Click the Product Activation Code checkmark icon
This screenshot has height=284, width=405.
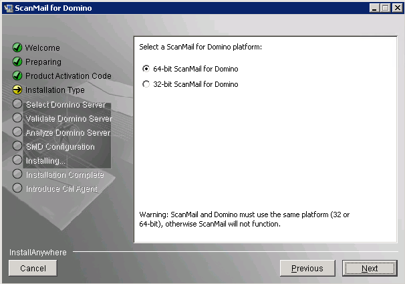coord(17,76)
